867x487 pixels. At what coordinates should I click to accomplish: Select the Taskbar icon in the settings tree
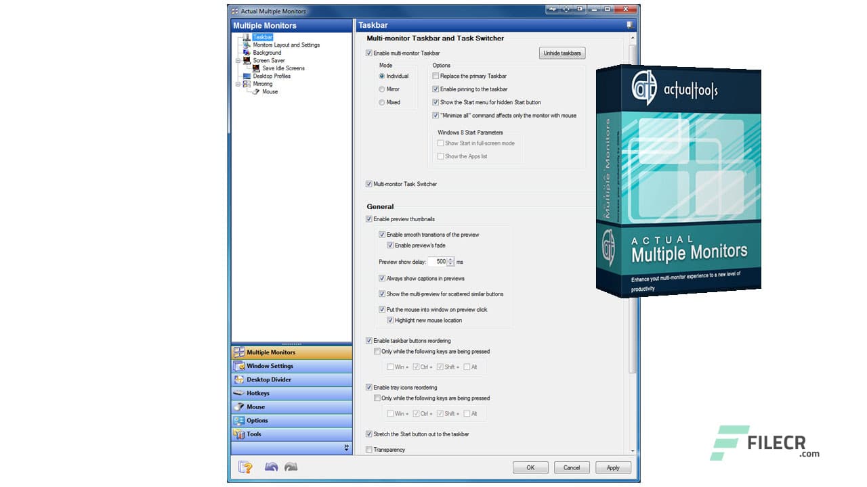pos(247,37)
